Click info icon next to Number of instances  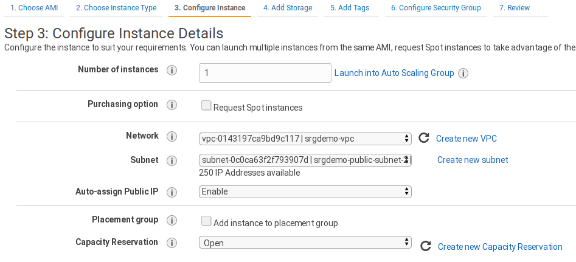click(x=172, y=71)
